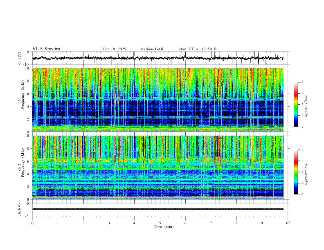Click the time axis tick label "2"
This screenshot has height=250, width=324.
pyautogui.click(x=83, y=223)
